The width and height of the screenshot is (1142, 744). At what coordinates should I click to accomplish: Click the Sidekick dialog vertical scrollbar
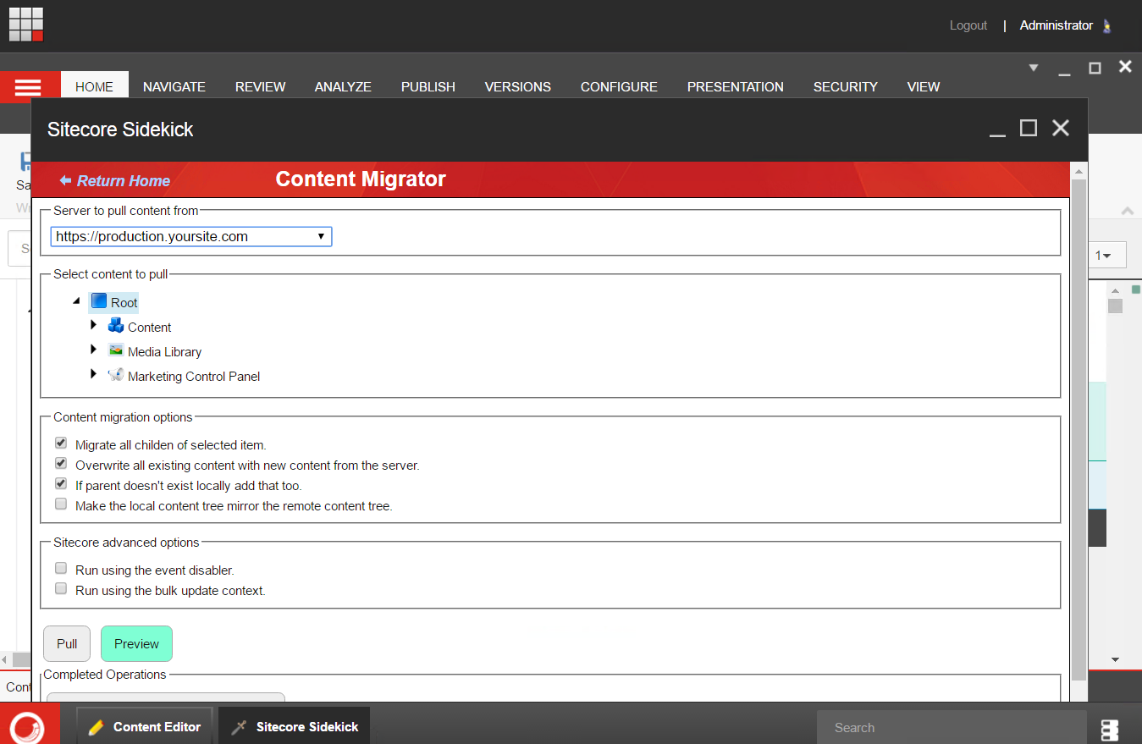[x=1079, y=430]
